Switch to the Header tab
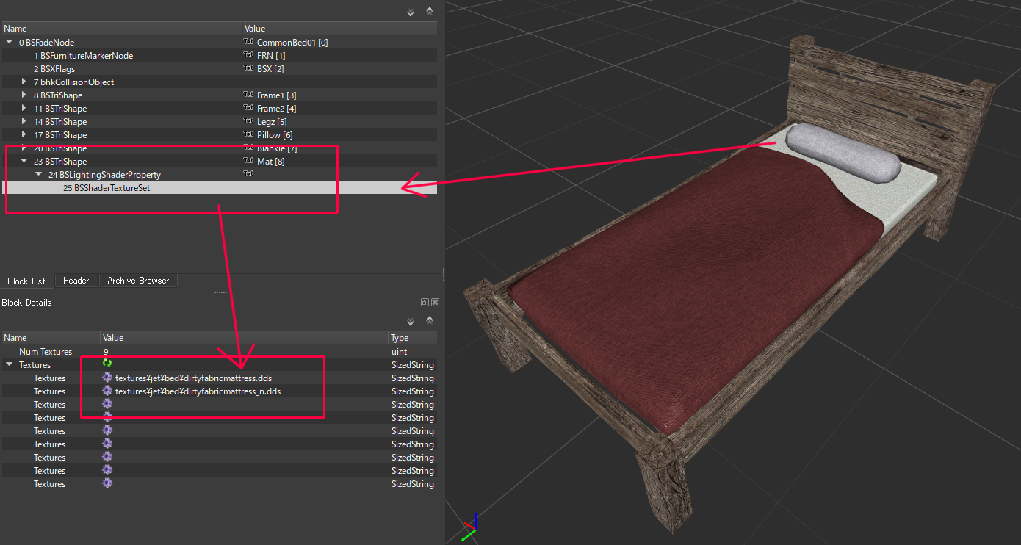 [x=76, y=281]
